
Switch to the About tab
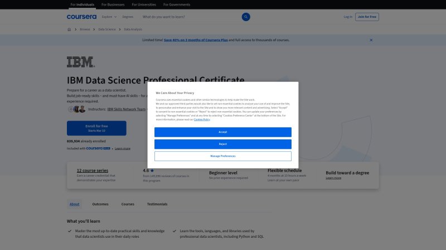click(x=74, y=204)
